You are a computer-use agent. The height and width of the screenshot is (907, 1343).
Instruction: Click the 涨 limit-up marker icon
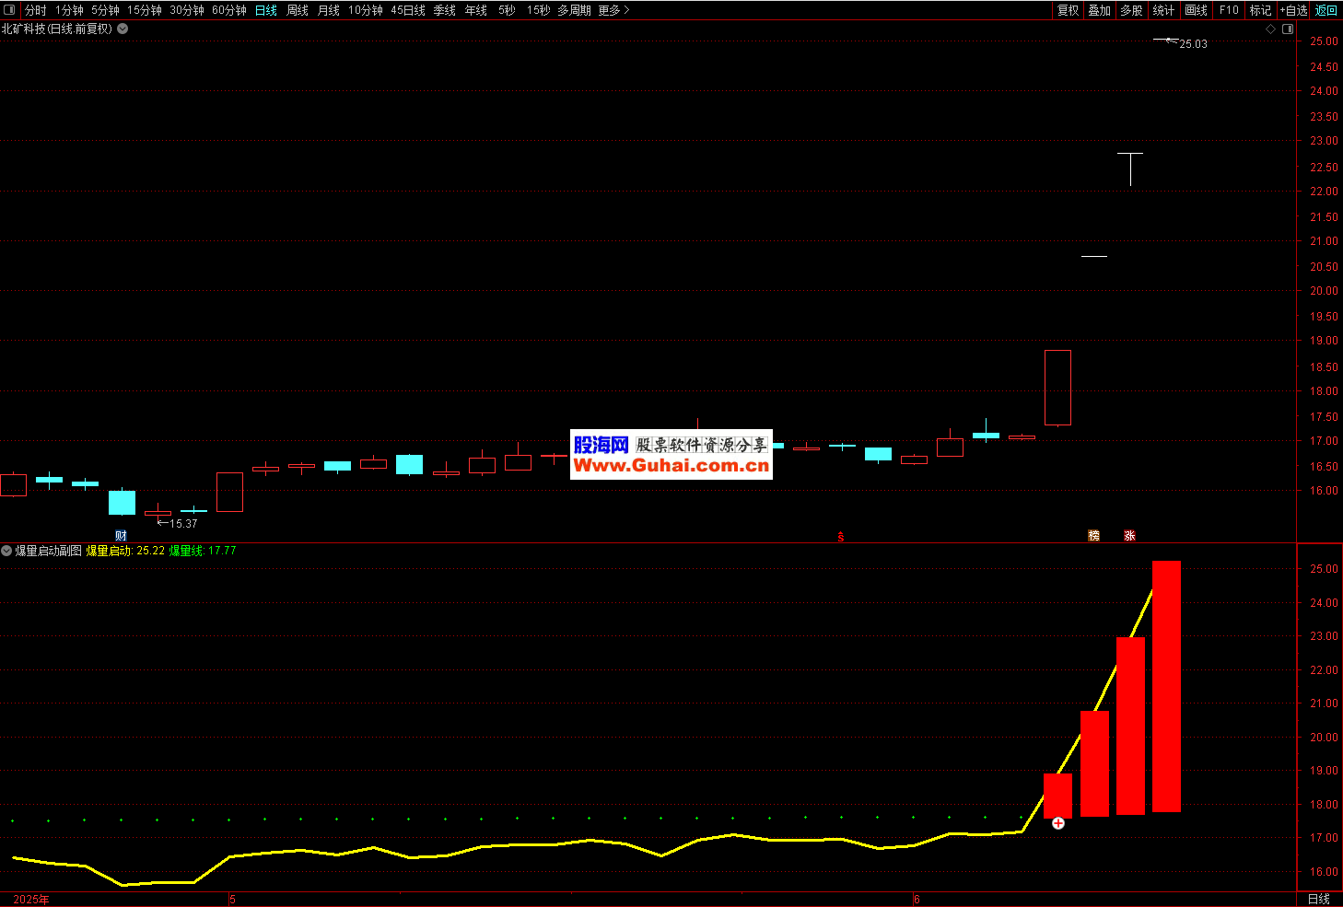1130,536
